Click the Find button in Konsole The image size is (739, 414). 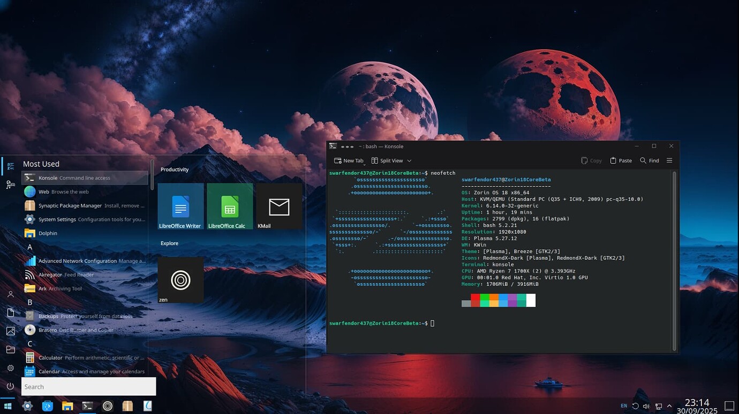click(x=649, y=160)
